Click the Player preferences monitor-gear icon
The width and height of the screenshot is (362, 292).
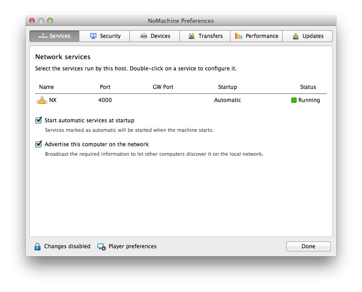click(101, 247)
